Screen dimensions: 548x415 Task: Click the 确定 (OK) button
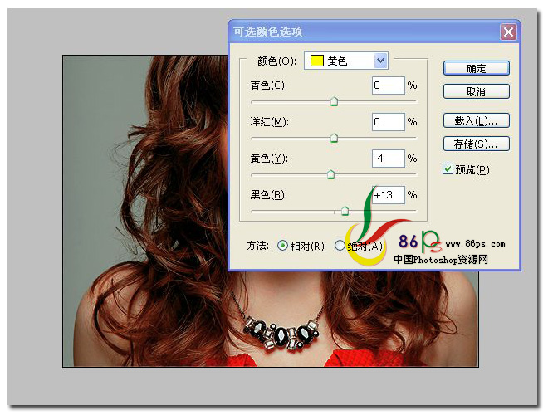(476, 68)
